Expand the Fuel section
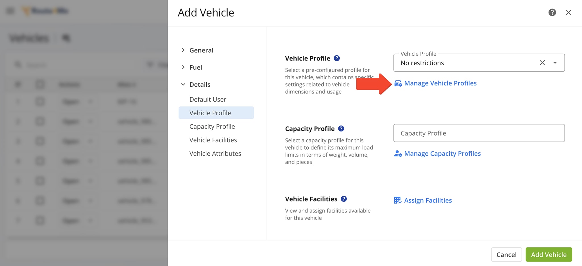The width and height of the screenshot is (582, 266). (183, 67)
